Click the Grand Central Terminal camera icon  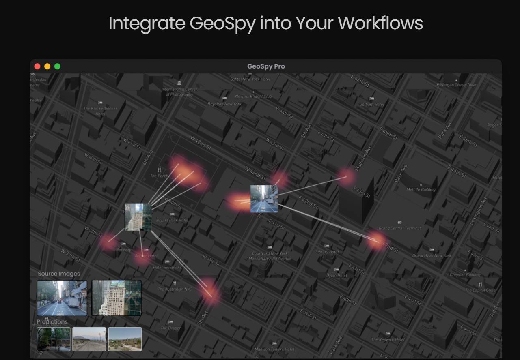[x=400, y=222]
